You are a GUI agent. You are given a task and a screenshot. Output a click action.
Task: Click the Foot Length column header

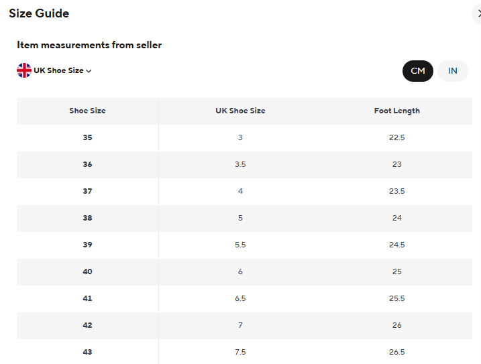396,111
